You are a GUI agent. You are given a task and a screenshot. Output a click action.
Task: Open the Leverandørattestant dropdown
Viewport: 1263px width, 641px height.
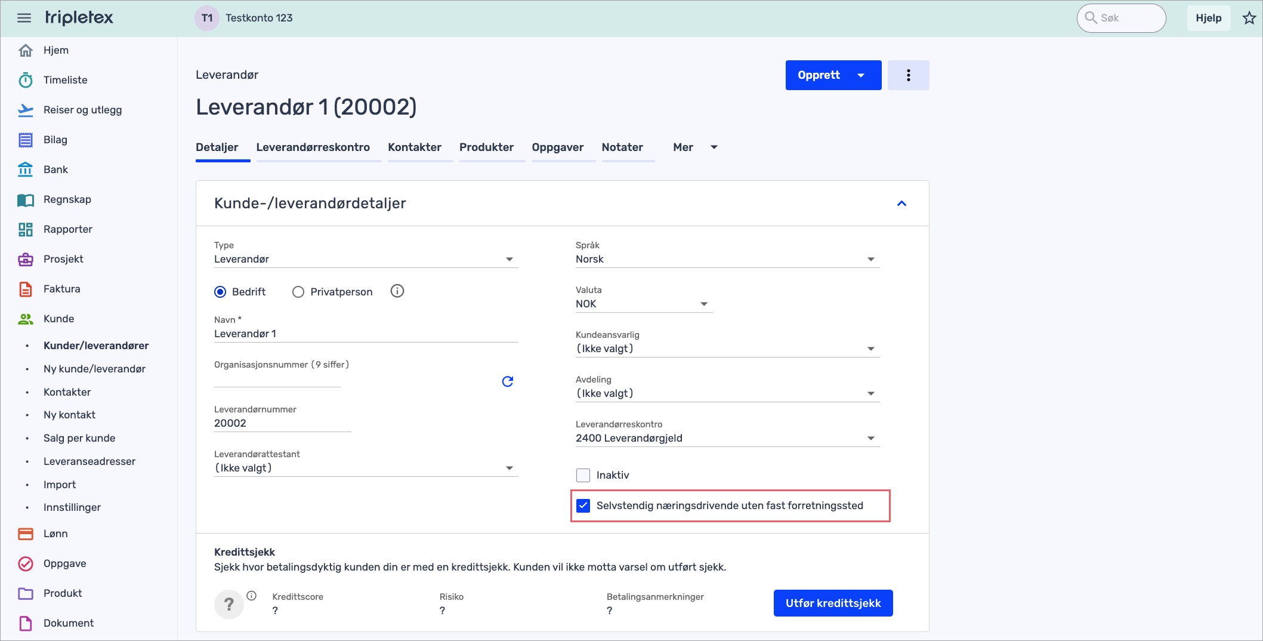(x=366, y=468)
